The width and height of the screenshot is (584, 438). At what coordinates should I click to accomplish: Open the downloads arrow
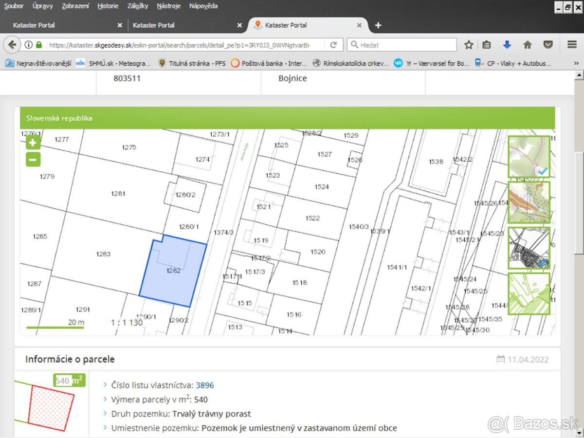pyautogui.click(x=507, y=45)
